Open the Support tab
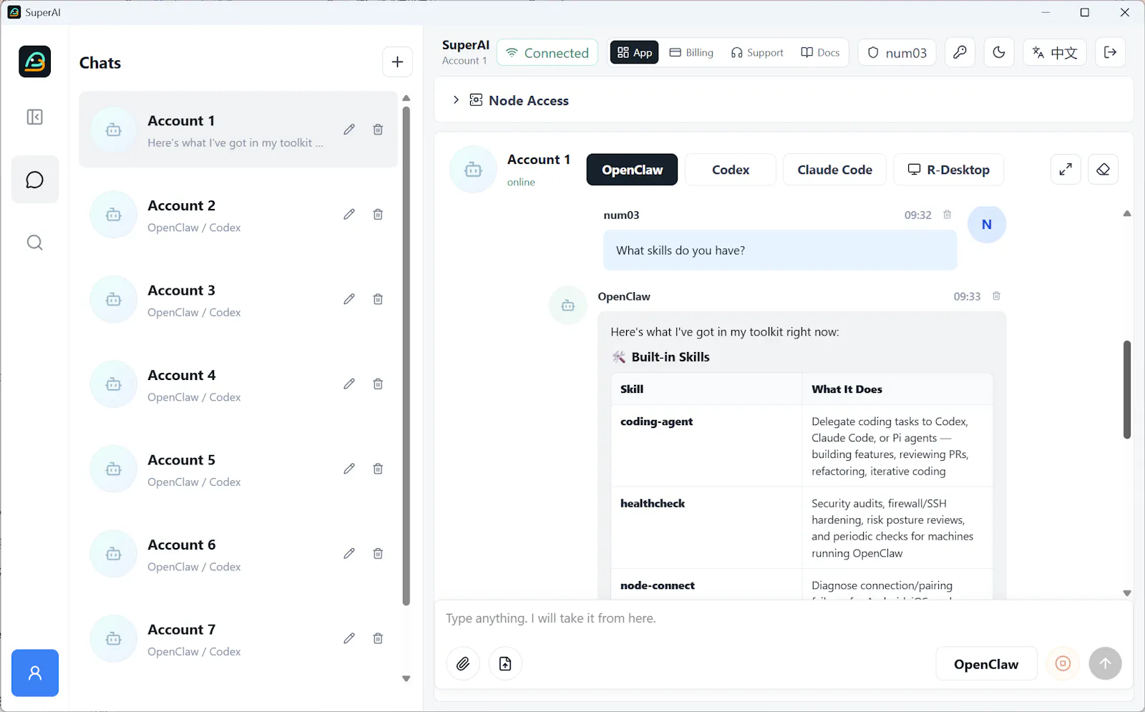 tap(757, 52)
